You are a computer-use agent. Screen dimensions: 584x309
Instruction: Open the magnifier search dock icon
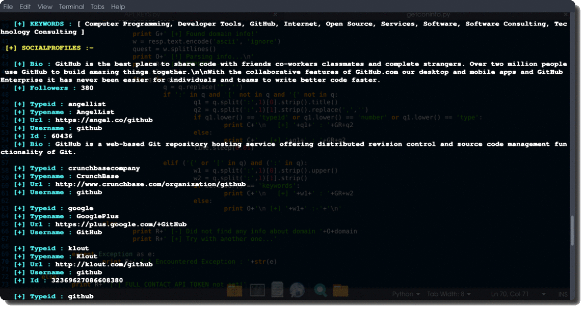pyautogui.click(x=320, y=290)
